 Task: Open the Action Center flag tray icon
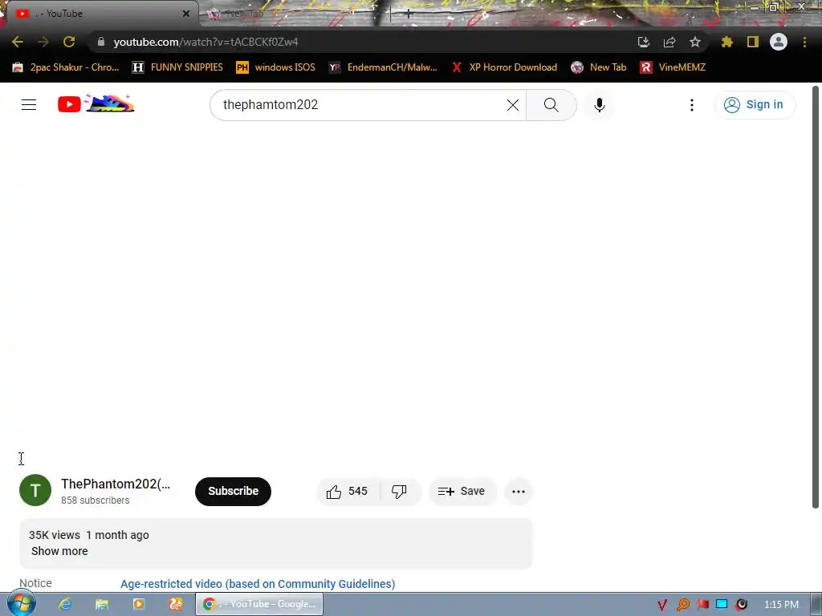[x=702, y=605]
